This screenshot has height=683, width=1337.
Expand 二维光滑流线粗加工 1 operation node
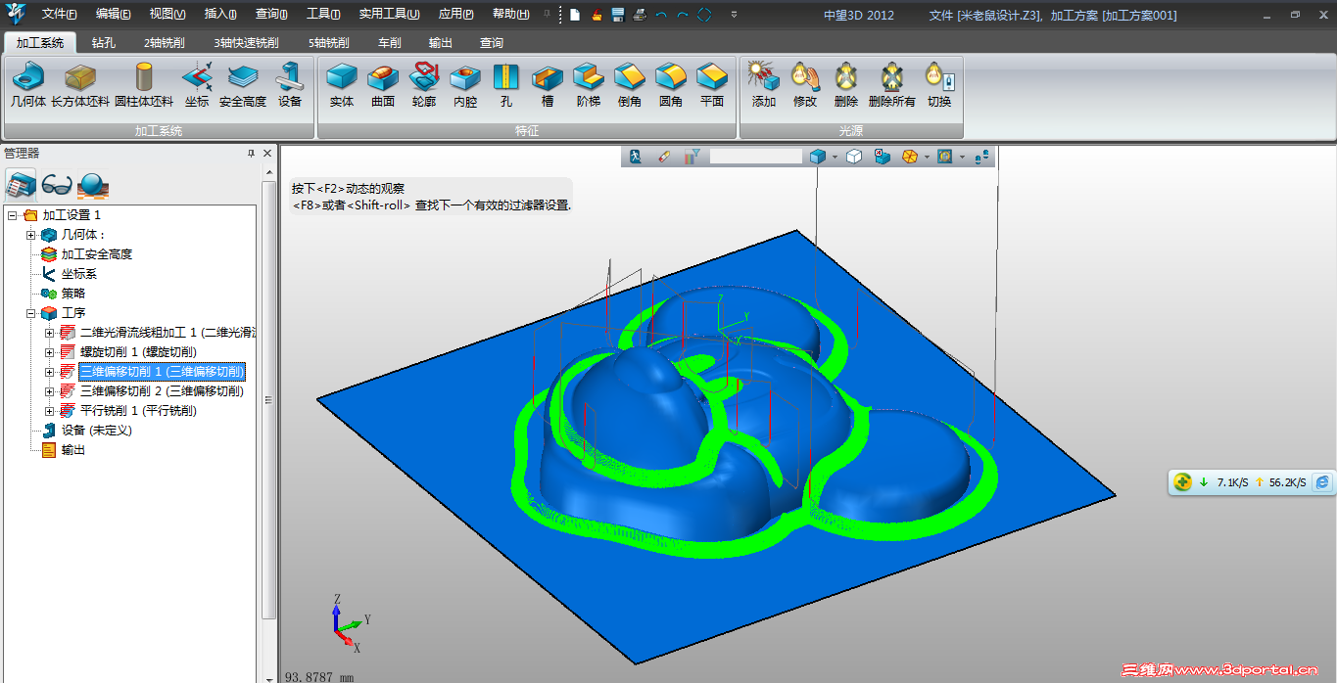50,333
